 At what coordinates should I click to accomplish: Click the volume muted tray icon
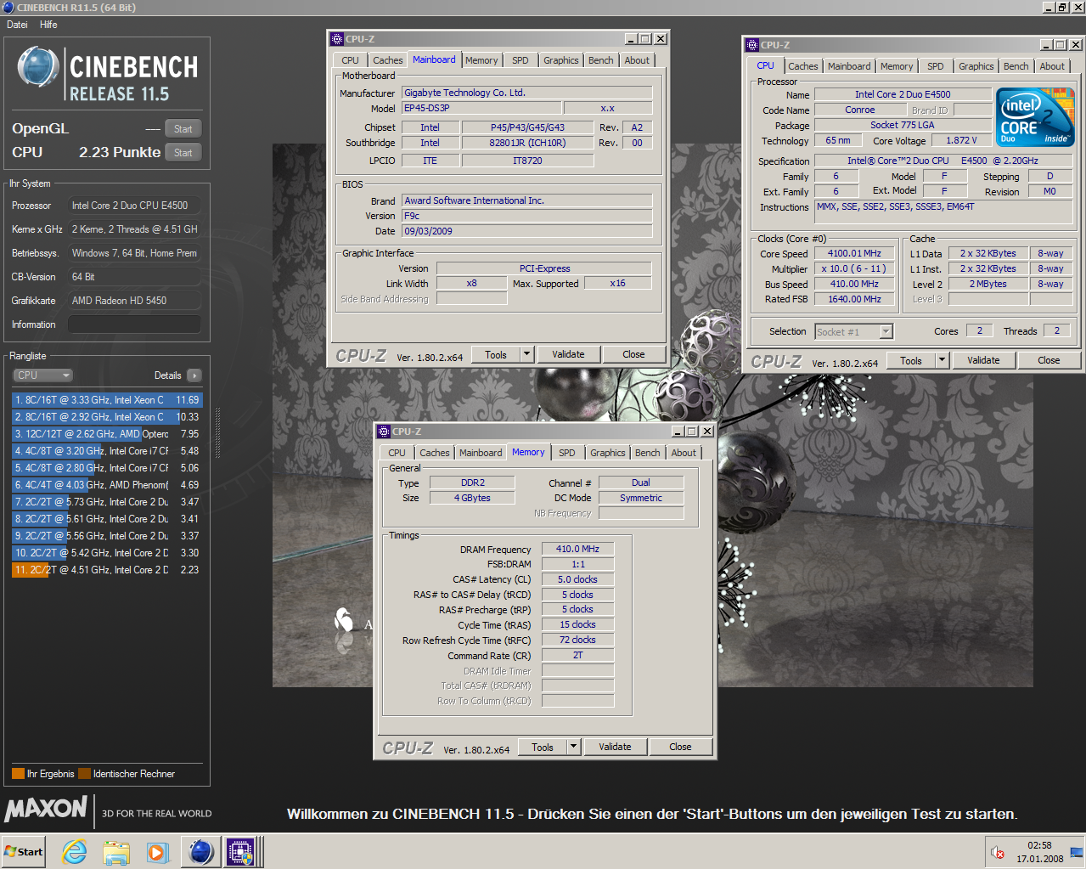(x=998, y=852)
